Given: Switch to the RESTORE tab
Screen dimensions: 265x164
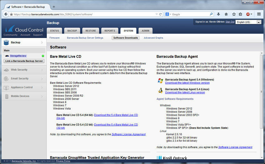Looking at the screenshot, I should click(91, 31).
